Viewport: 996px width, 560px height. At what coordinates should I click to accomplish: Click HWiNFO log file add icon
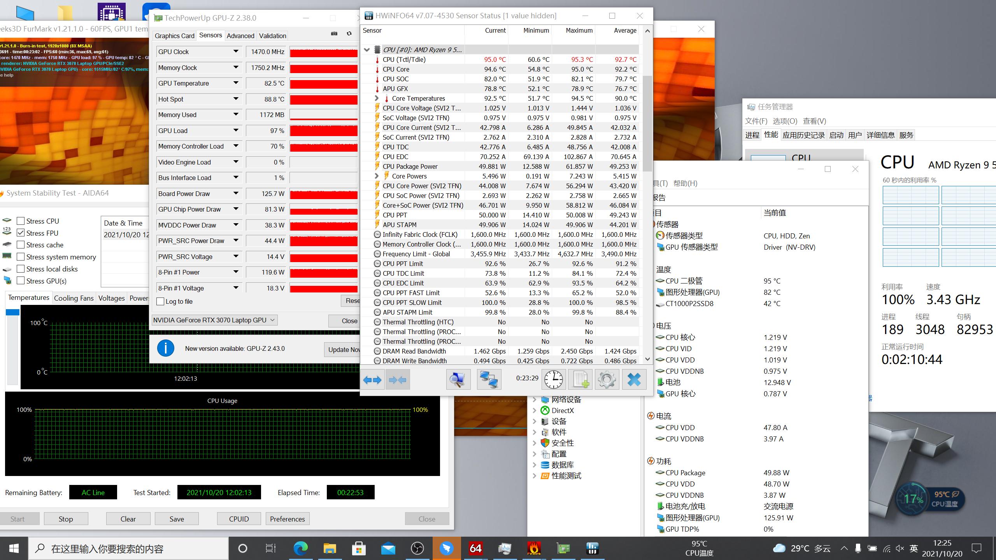pyautogui.click(x=580, y=379)
